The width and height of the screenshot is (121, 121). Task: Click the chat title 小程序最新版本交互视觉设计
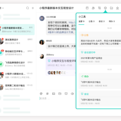[56, 8]
